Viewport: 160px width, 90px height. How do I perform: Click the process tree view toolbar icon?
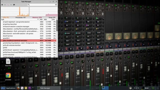pos(8,5)
